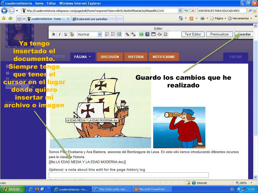258x193 pixels.
Task: Open the PÁGINA tab menu
Action: tap(83, 57)
